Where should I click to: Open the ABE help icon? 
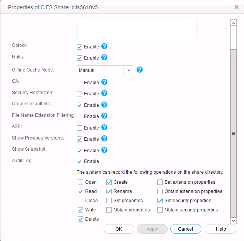point(104,128)
